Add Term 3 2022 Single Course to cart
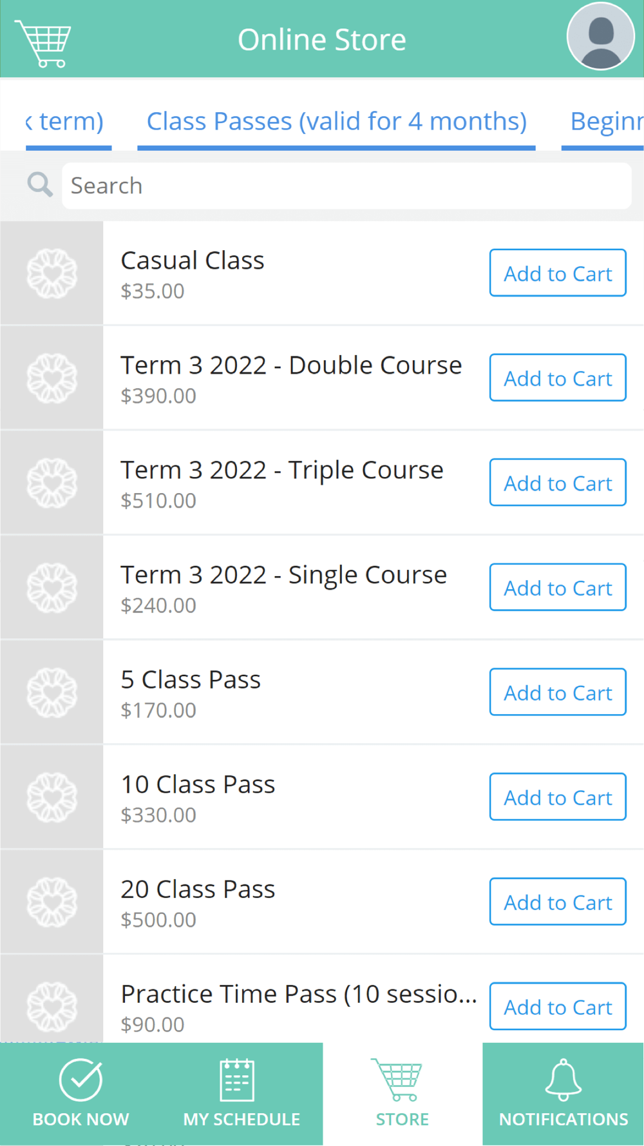 tap(558, 588)
